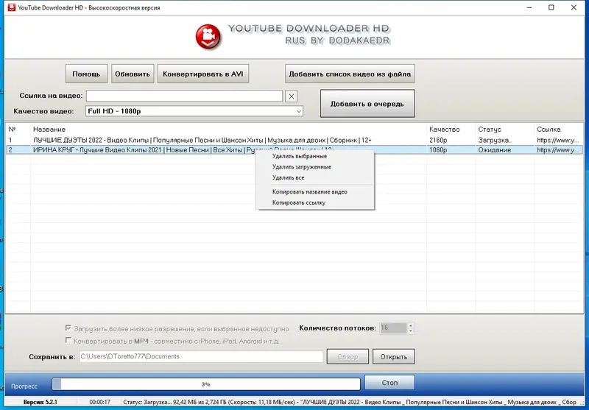Click the Ожидание status cell
589x410 pixels.
494,150
